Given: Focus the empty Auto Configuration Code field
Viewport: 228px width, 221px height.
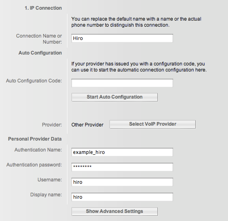Looking at the screenshot, I should click(122, 83).
